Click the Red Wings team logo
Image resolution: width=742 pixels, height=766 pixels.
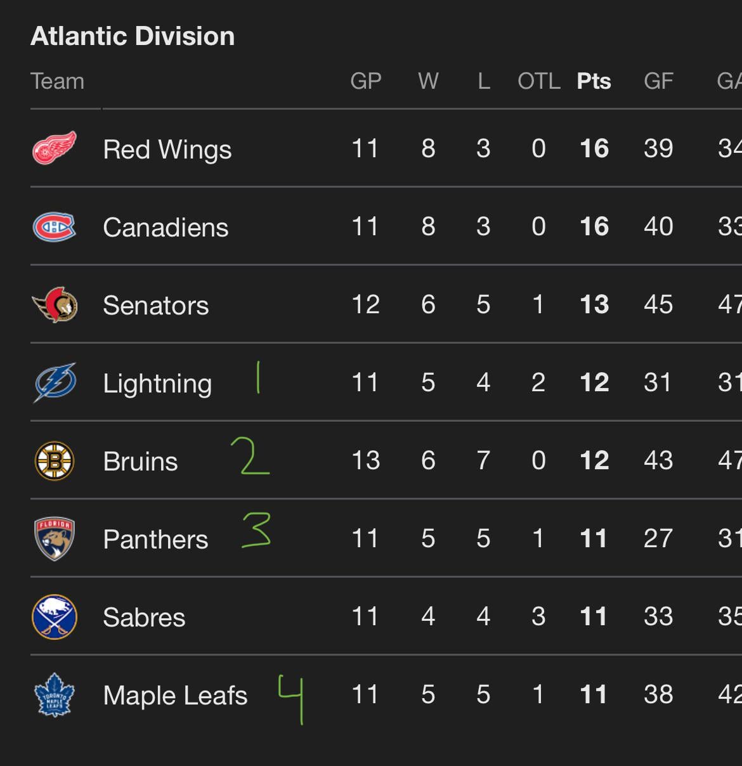[55, 148]
